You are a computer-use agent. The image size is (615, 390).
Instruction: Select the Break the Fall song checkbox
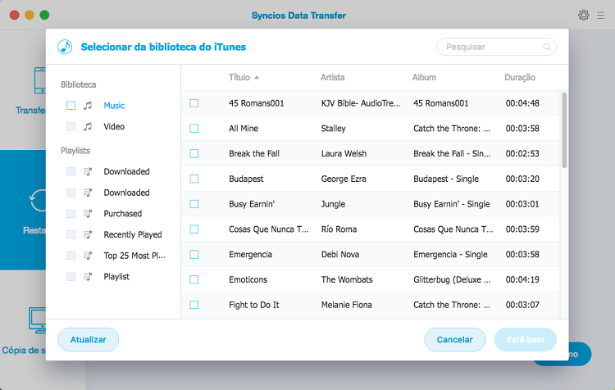(x=194, y=154)
